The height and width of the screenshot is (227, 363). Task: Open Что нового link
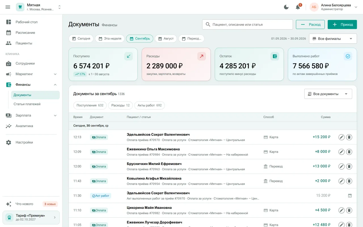coord(31,204)
